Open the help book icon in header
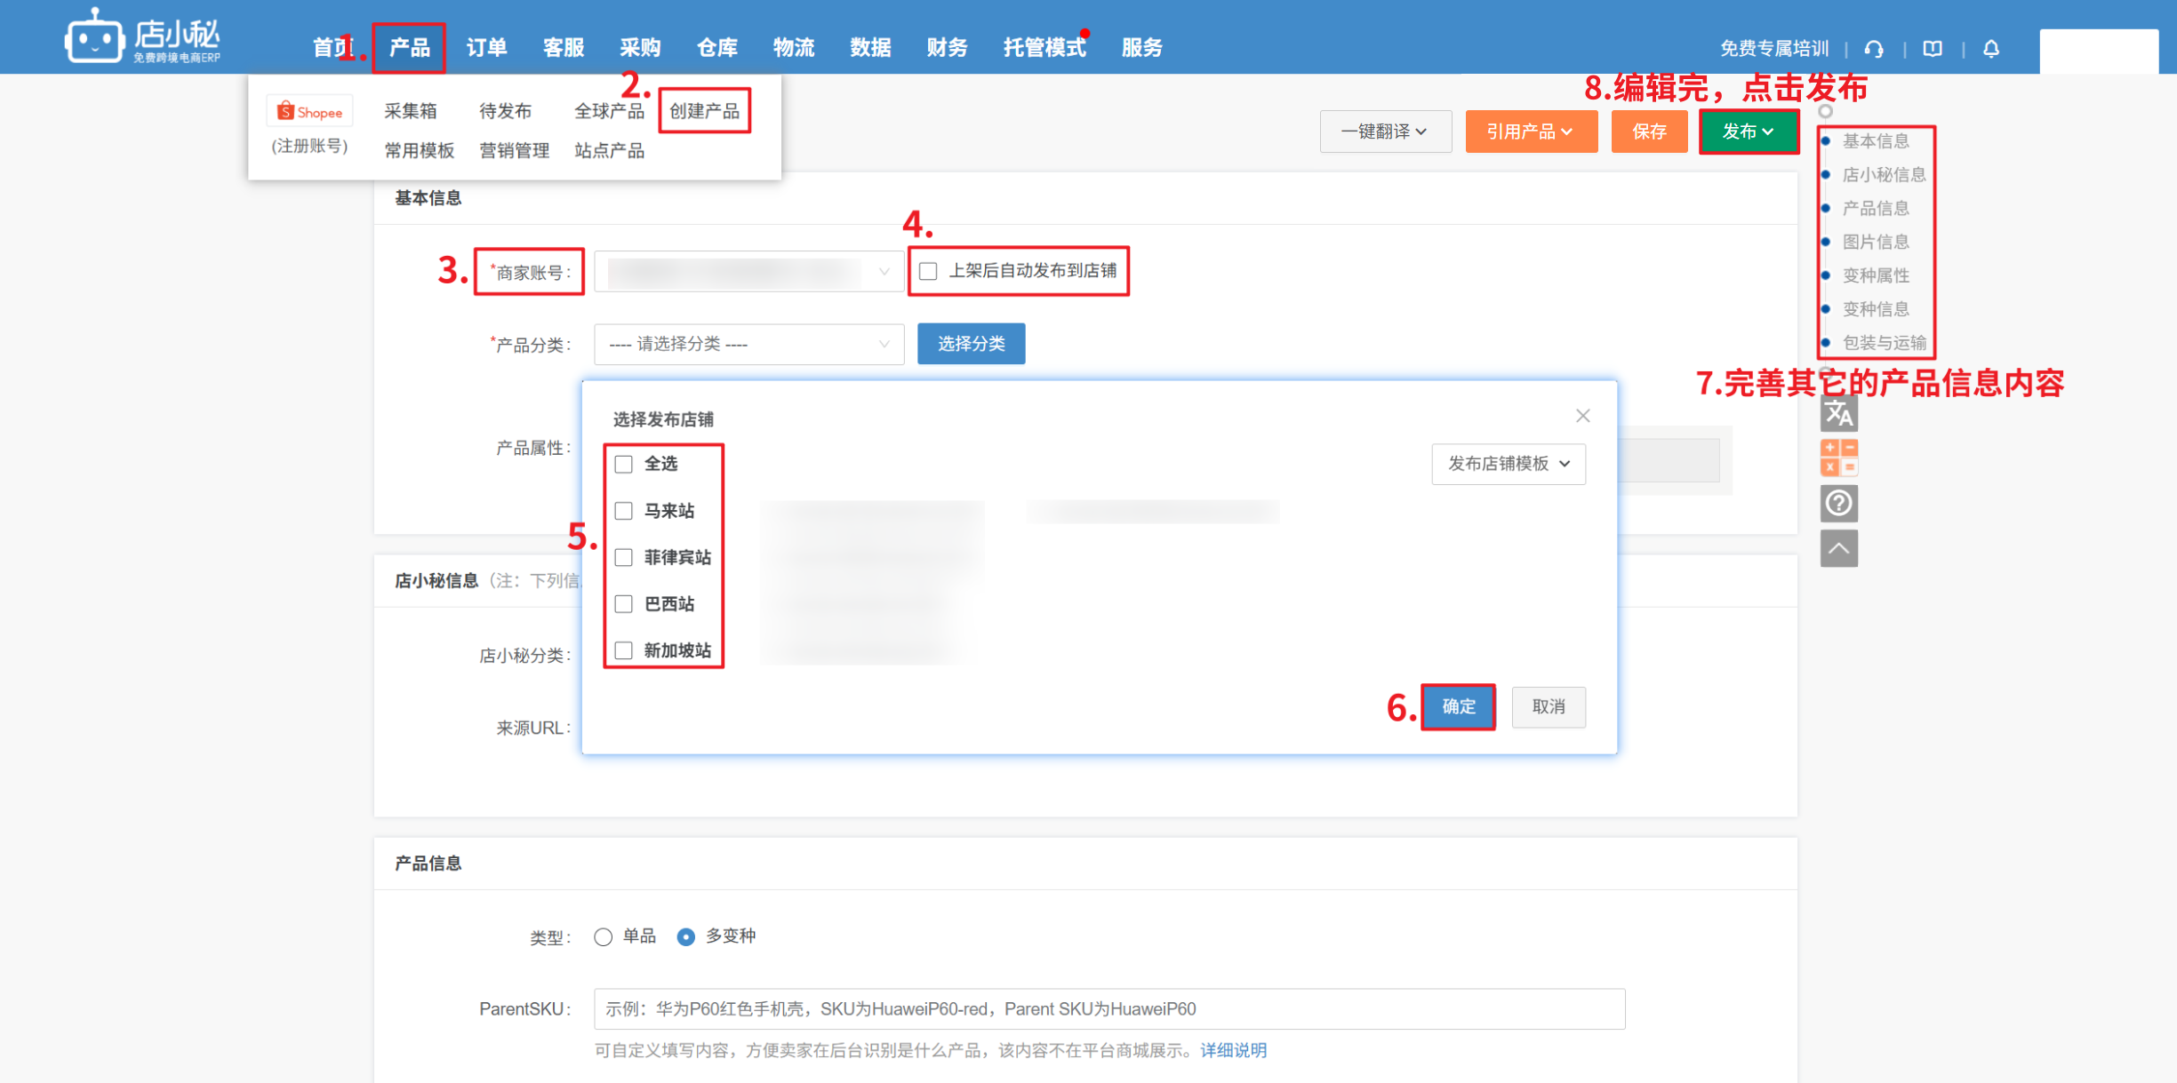The height and width of the screenshot is (1083, 2177). tap(1933, 49)
